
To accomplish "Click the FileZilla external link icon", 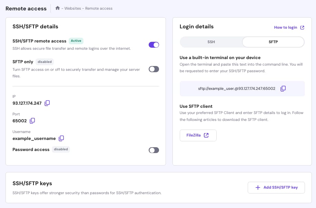I will click(x=206, y=135).
